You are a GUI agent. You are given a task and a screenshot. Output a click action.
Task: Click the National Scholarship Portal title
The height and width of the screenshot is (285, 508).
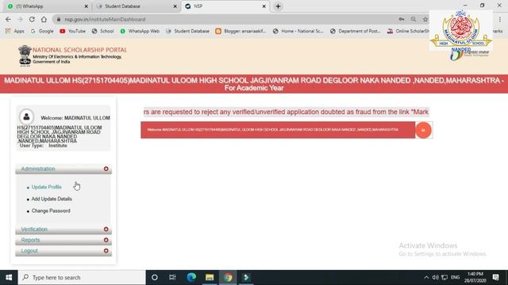[79, 50]
